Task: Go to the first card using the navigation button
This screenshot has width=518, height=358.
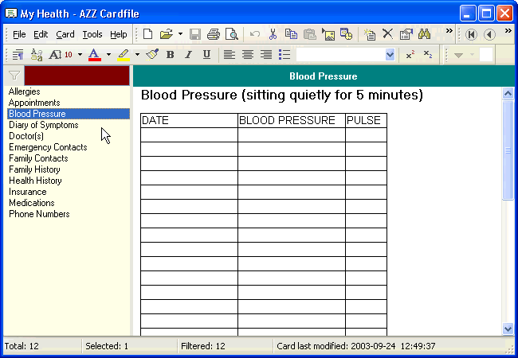Action: (x=471, y=34)
